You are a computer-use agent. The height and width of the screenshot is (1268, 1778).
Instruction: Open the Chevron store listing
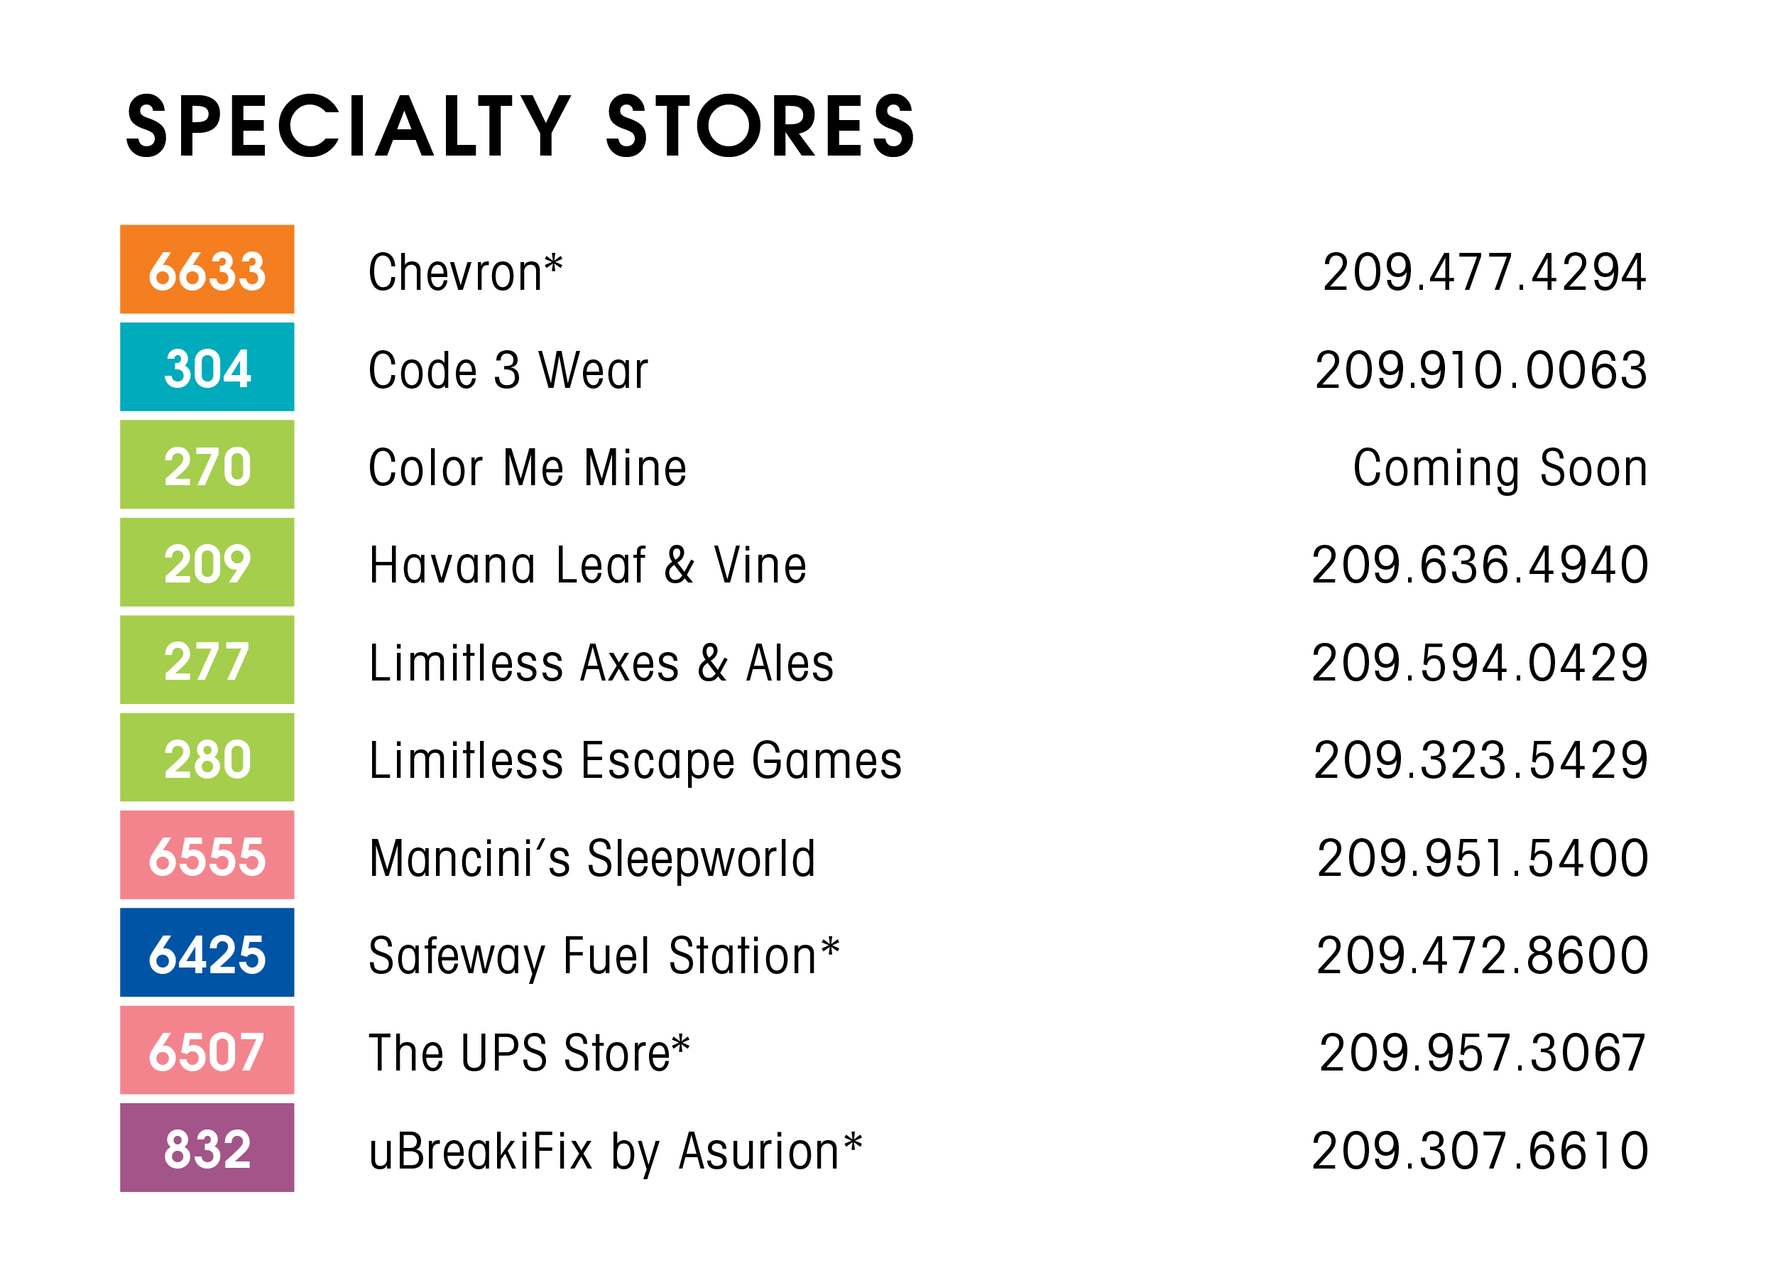[465, 273]
